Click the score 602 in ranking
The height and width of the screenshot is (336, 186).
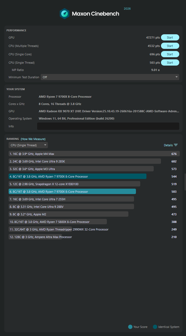174,161
